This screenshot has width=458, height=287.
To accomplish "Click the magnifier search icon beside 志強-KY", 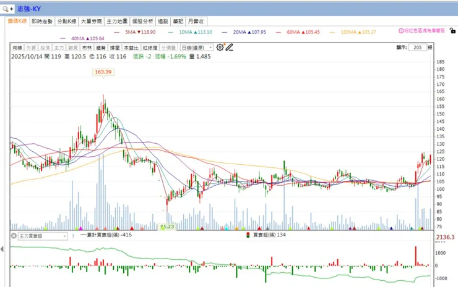I will tap(5, 9).
